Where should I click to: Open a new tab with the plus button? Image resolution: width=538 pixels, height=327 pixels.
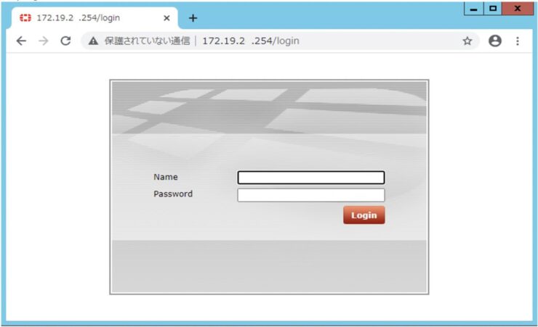[193, 18]
